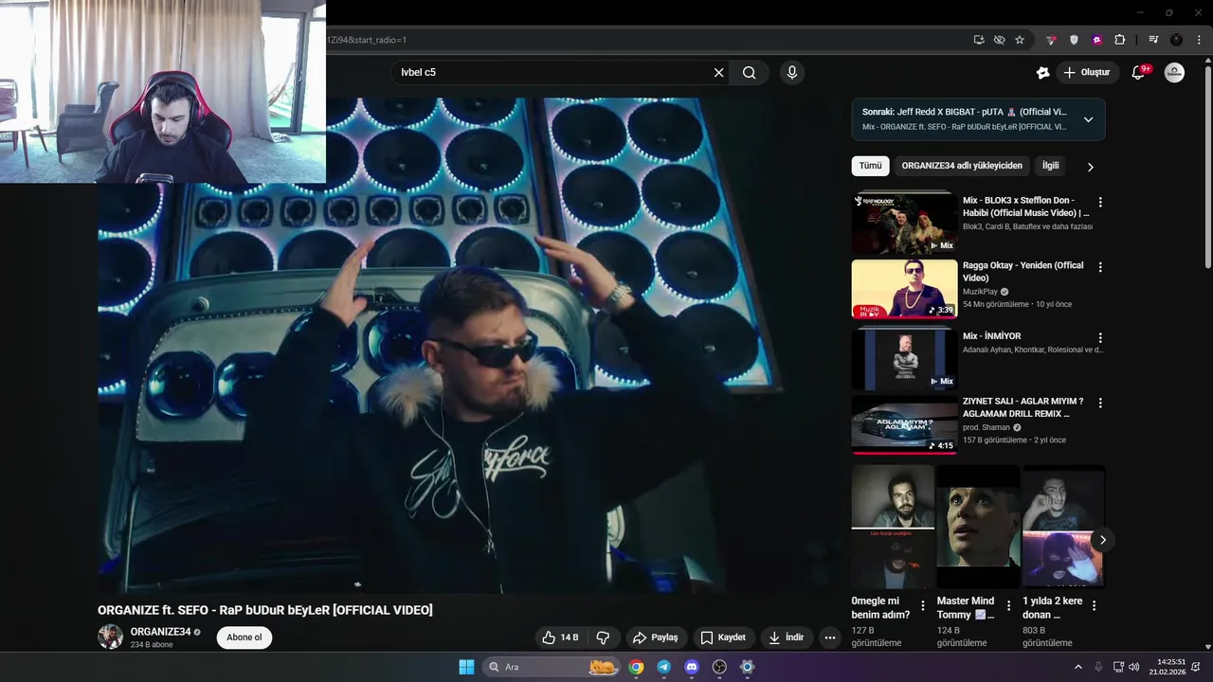Expand the Sonraki playlist panel chevron

tap(1088, 119)
